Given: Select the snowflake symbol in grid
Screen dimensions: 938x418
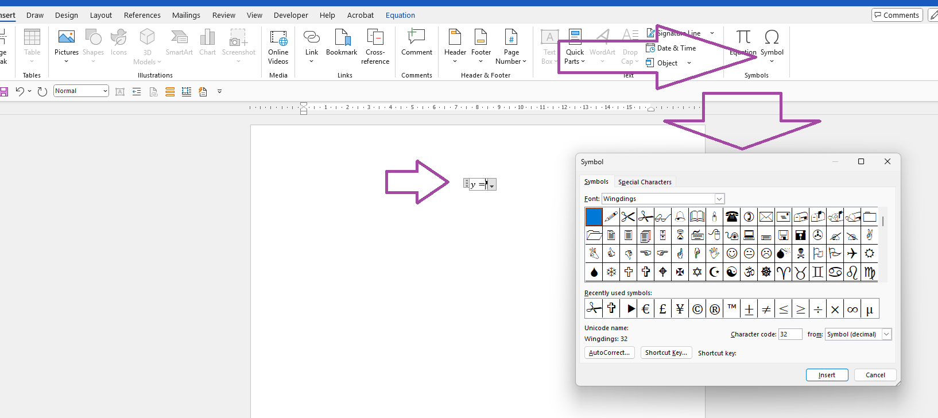Looking at the screenshot, I should click(611, 272).
